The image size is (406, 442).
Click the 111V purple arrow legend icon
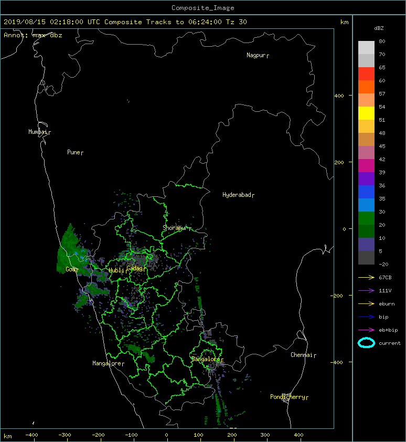(x=366, y=291)
